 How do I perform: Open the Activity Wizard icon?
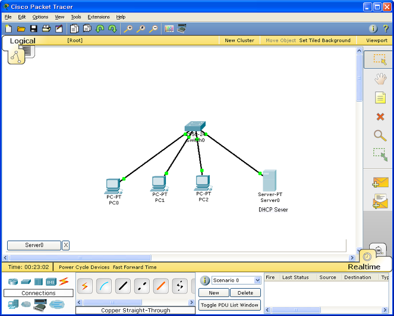tap(59, 29)
